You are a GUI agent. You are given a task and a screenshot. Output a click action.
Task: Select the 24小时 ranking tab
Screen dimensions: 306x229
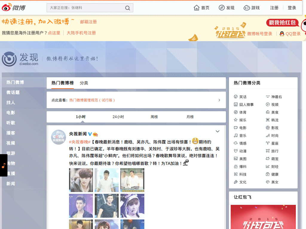118,117
